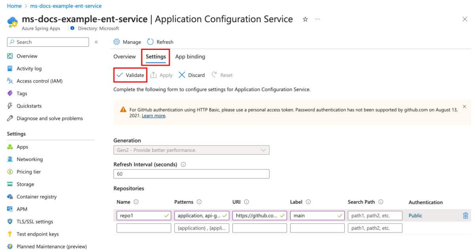Click Validate to check settings
The image size is (475, 252).
coord(130,75)
